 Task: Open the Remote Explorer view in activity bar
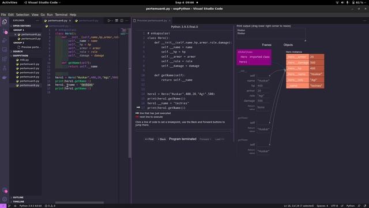tap(5, 50)
